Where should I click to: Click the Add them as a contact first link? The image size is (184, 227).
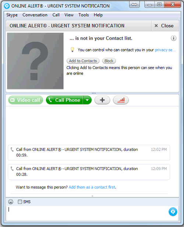click(92, 187)
